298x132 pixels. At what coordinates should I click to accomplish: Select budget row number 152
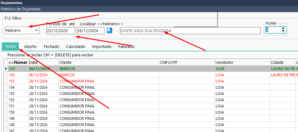coord(151,100)
